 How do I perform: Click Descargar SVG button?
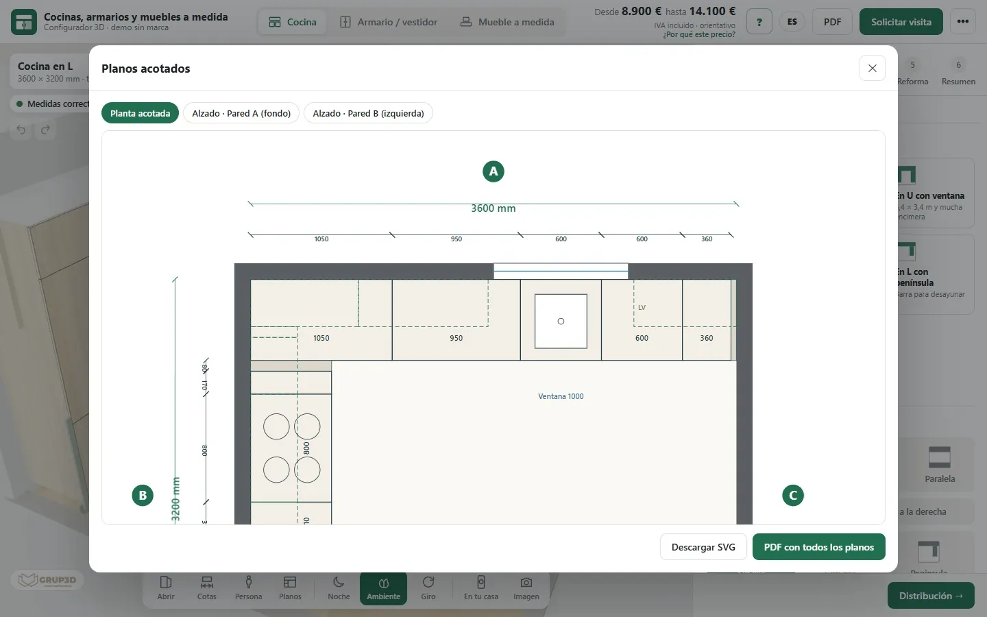[703, 547]
